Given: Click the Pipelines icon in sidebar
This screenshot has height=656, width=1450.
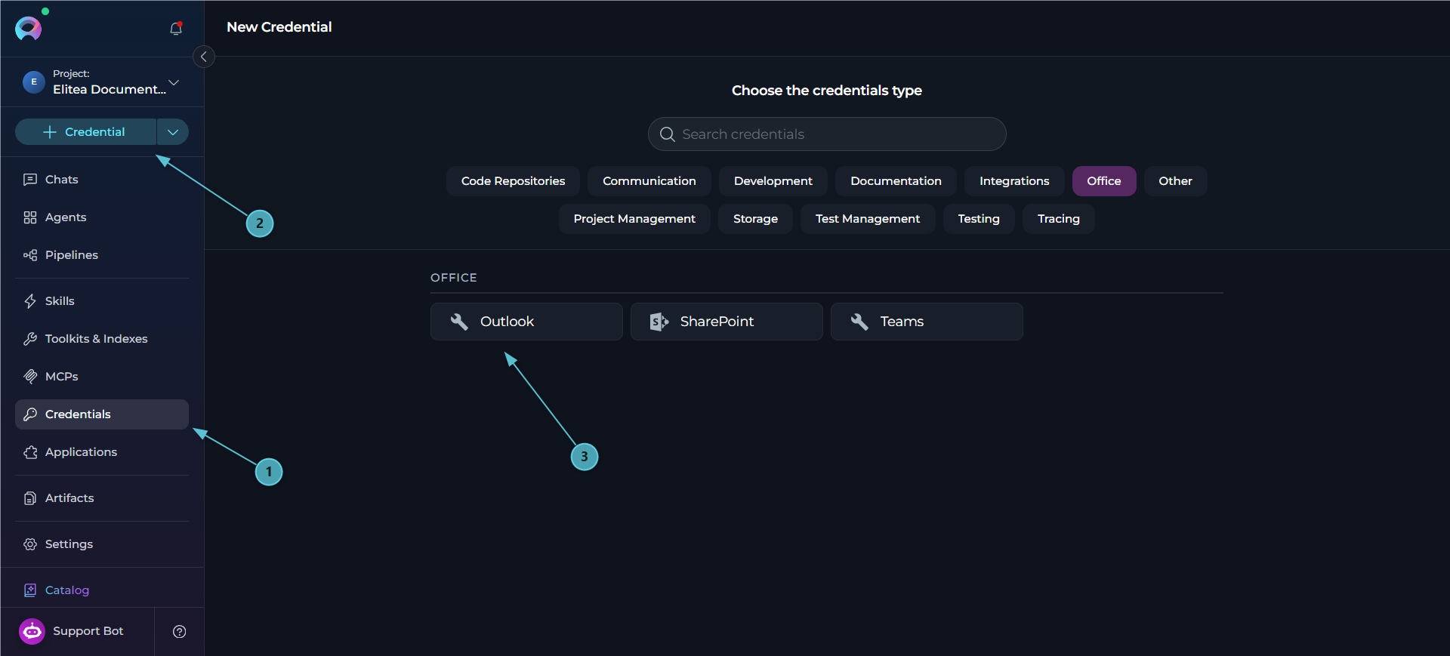Looking at the screenshot, I should click(x=30, y=255).
